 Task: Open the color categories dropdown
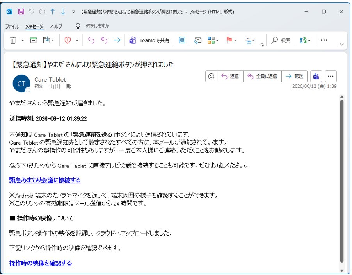click(x=213, y=41)
